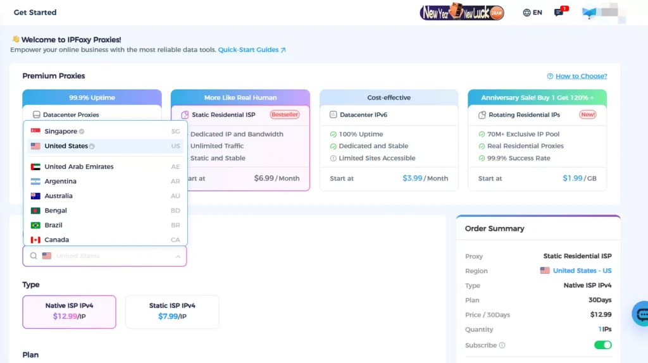Click the How to Choose help icon
648x363 pixels.
(x=550, y=77)
